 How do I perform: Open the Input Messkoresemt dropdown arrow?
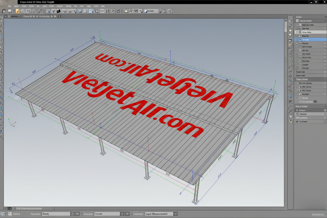click(x=176, y=214)
